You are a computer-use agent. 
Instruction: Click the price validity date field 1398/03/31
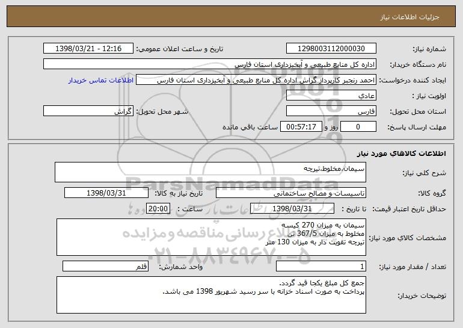pyautogui.click(x=292, y=209)
